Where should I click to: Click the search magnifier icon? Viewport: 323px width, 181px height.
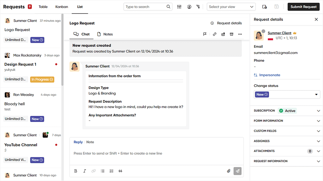[168, 7]
